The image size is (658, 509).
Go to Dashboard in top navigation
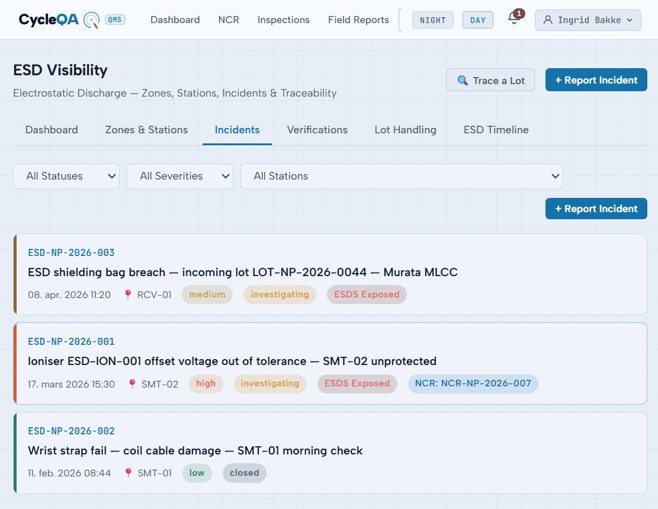tap(175, 20)
